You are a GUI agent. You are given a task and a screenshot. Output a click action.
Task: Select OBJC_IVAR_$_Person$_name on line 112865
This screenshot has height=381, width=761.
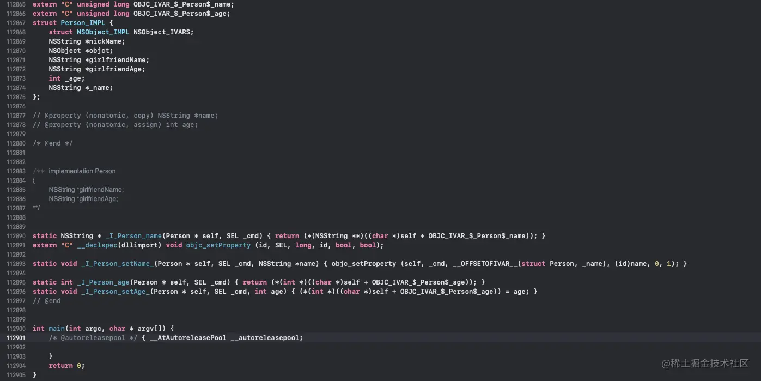click(x=181, y=4)
